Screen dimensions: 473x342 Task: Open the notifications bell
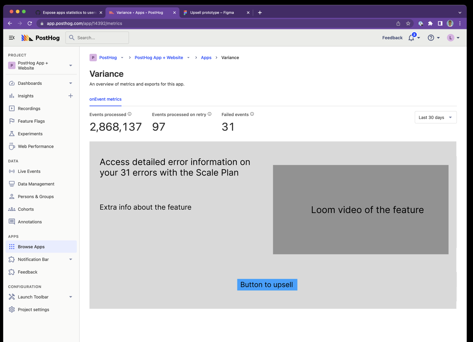tap(411, 37)
